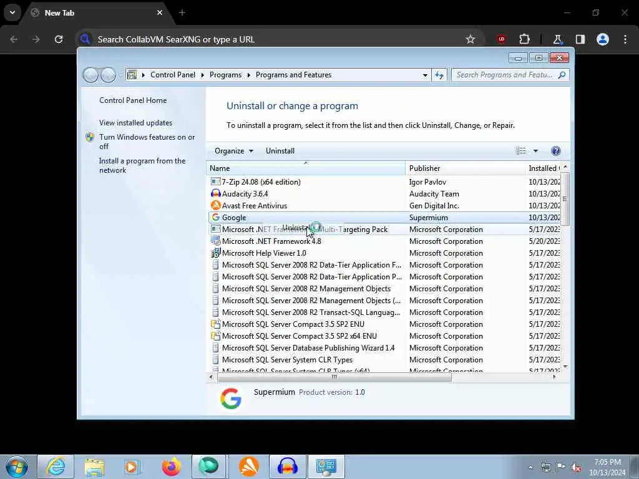This screenshot has width=639, height=479.
Task: Open a new browser tab with plus
Action: click(x=182, y=12)
